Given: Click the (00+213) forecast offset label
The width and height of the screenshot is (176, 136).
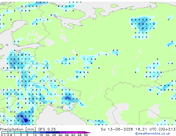Looking at the screenshot, I should tap(167, 129).
